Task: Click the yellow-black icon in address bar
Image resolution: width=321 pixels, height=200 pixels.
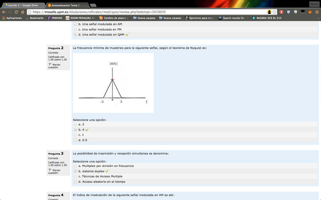Action: [x=269, y=12]
